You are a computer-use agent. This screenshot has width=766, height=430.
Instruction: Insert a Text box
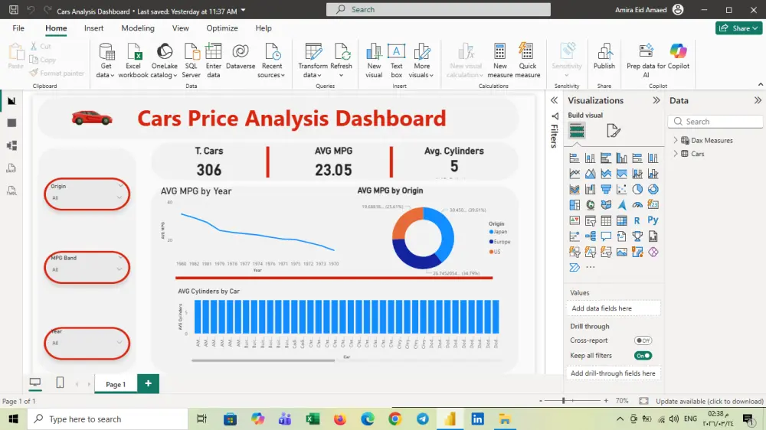(x=396, y=60)
